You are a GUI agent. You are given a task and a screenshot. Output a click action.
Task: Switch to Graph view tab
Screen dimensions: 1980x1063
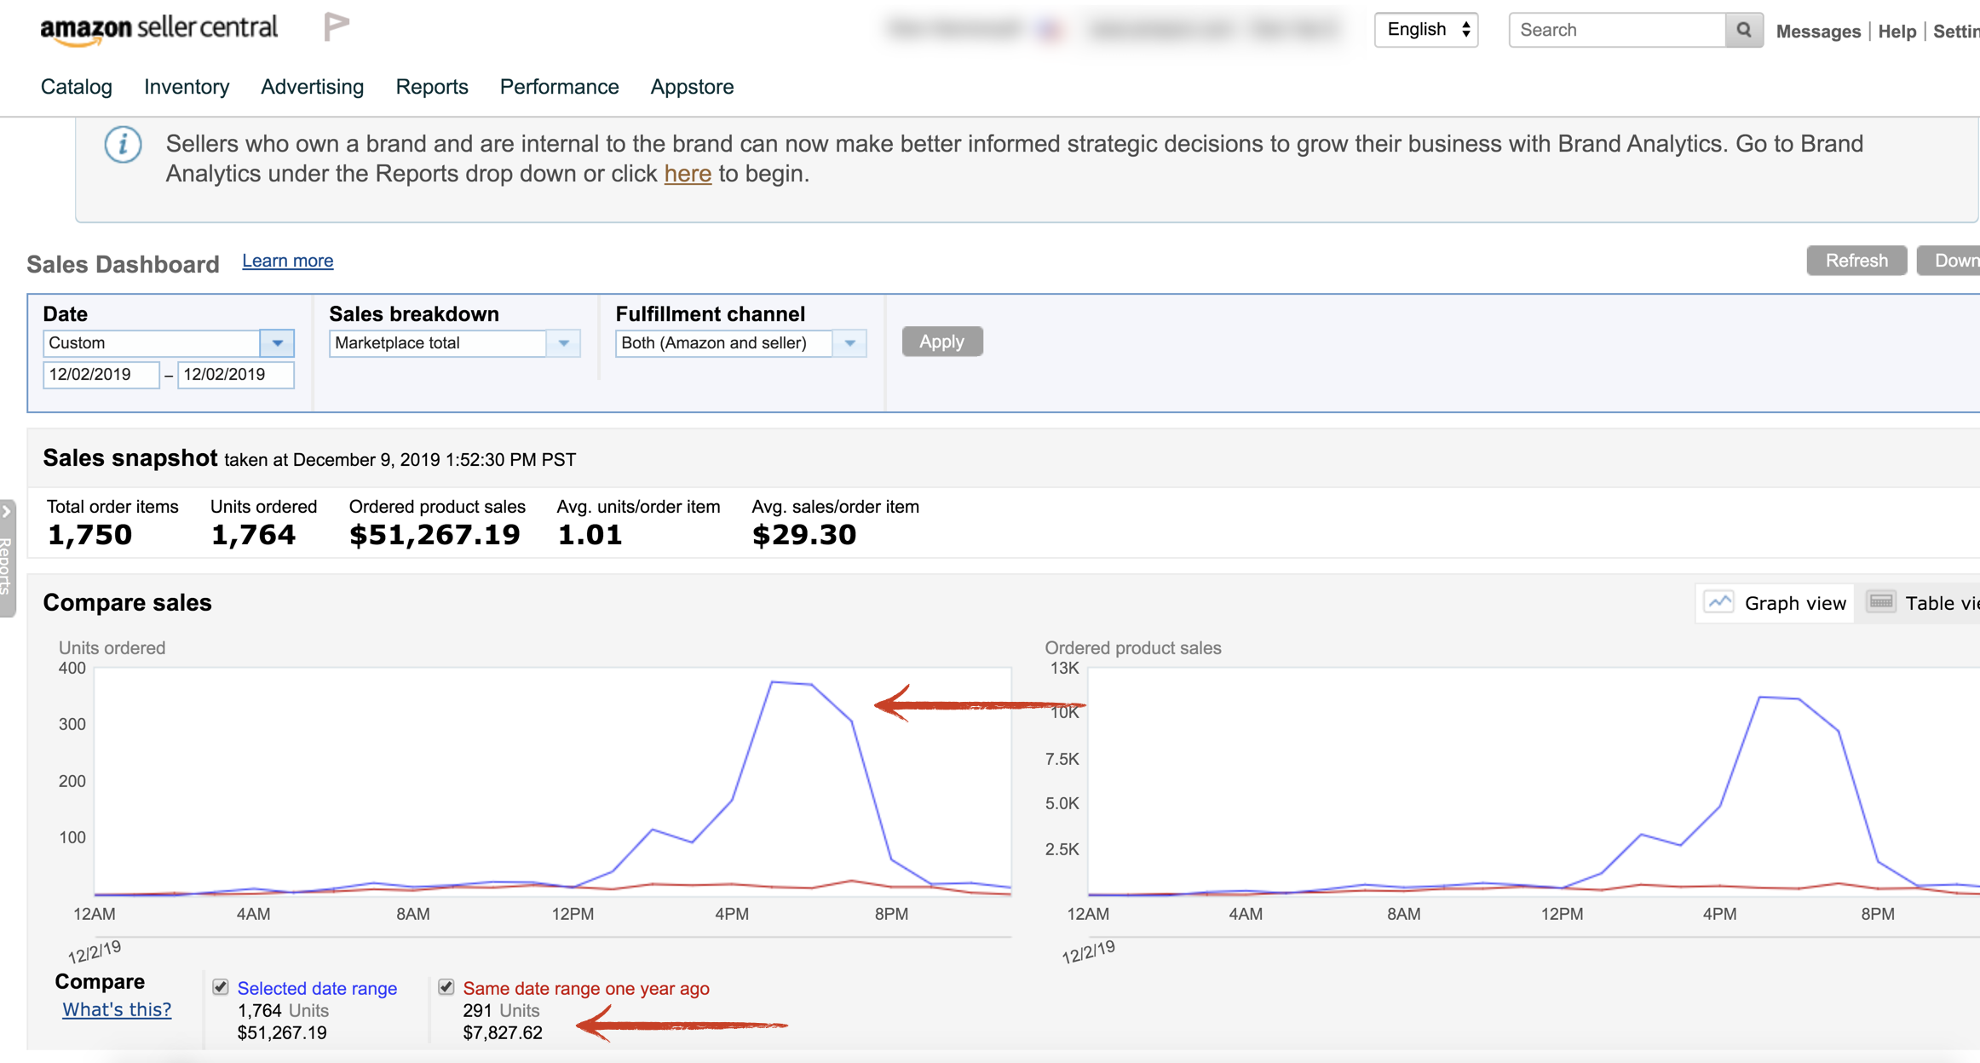click(x=1775, y=603)
